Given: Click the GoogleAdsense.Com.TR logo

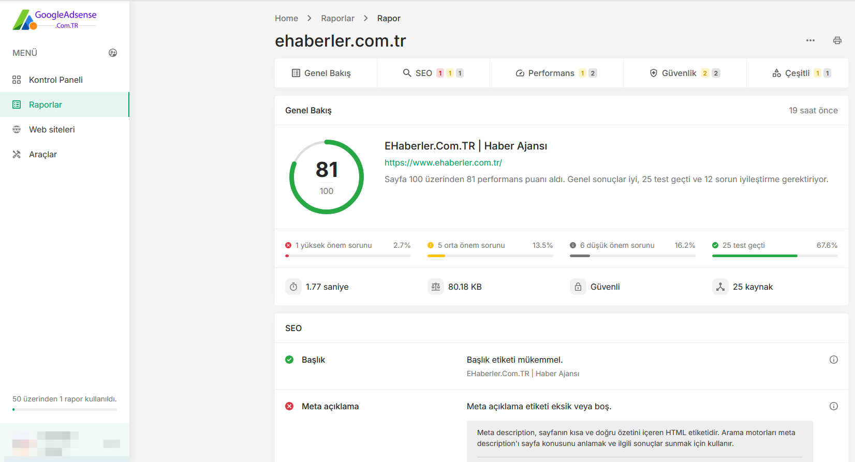Looking at the screenshot, I should tap(54, 20).
